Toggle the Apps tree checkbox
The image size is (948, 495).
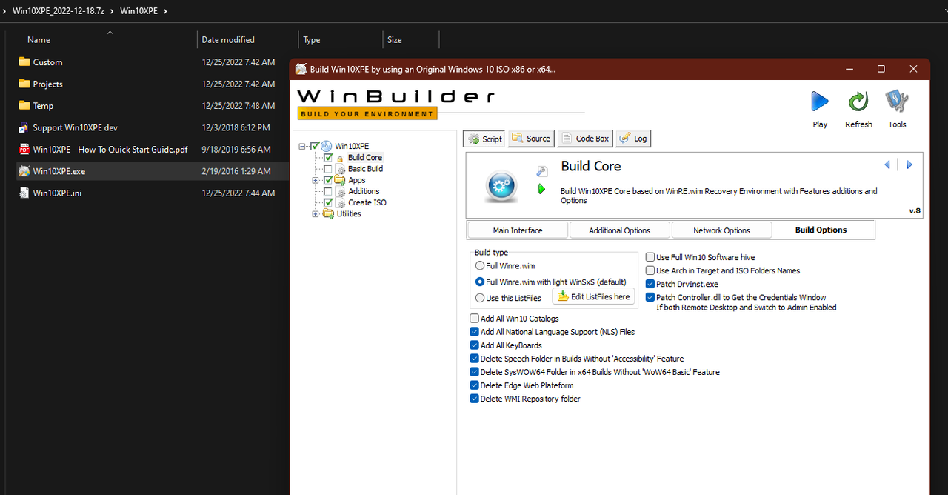328,180
